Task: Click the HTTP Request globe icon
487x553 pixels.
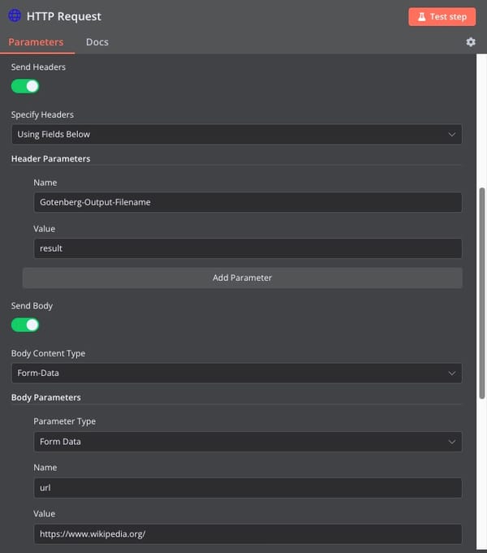Action: point(15,16)
